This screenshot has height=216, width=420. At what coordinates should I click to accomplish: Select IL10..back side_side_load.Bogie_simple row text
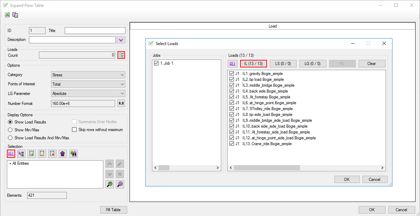[275, 126]
